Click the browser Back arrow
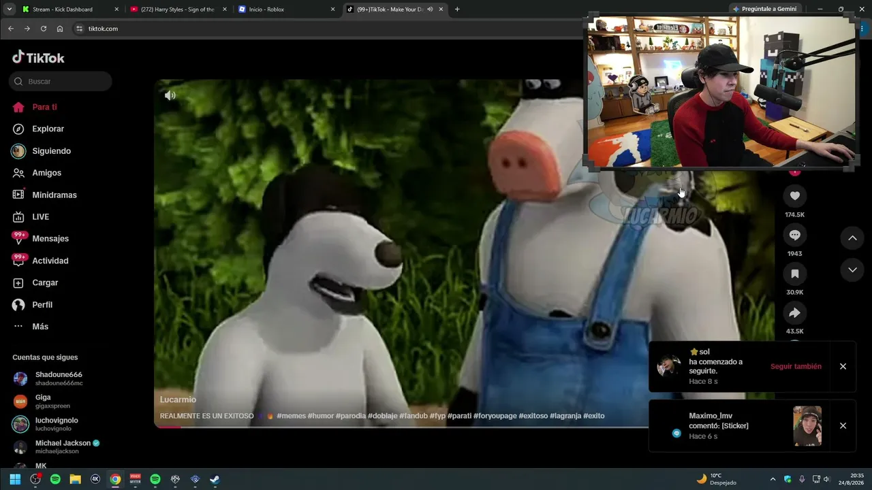The height and width of the screenshot is (490, 872). tap(10, 29)
